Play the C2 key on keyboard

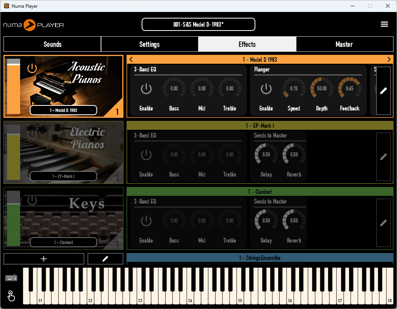coord(91,298)
